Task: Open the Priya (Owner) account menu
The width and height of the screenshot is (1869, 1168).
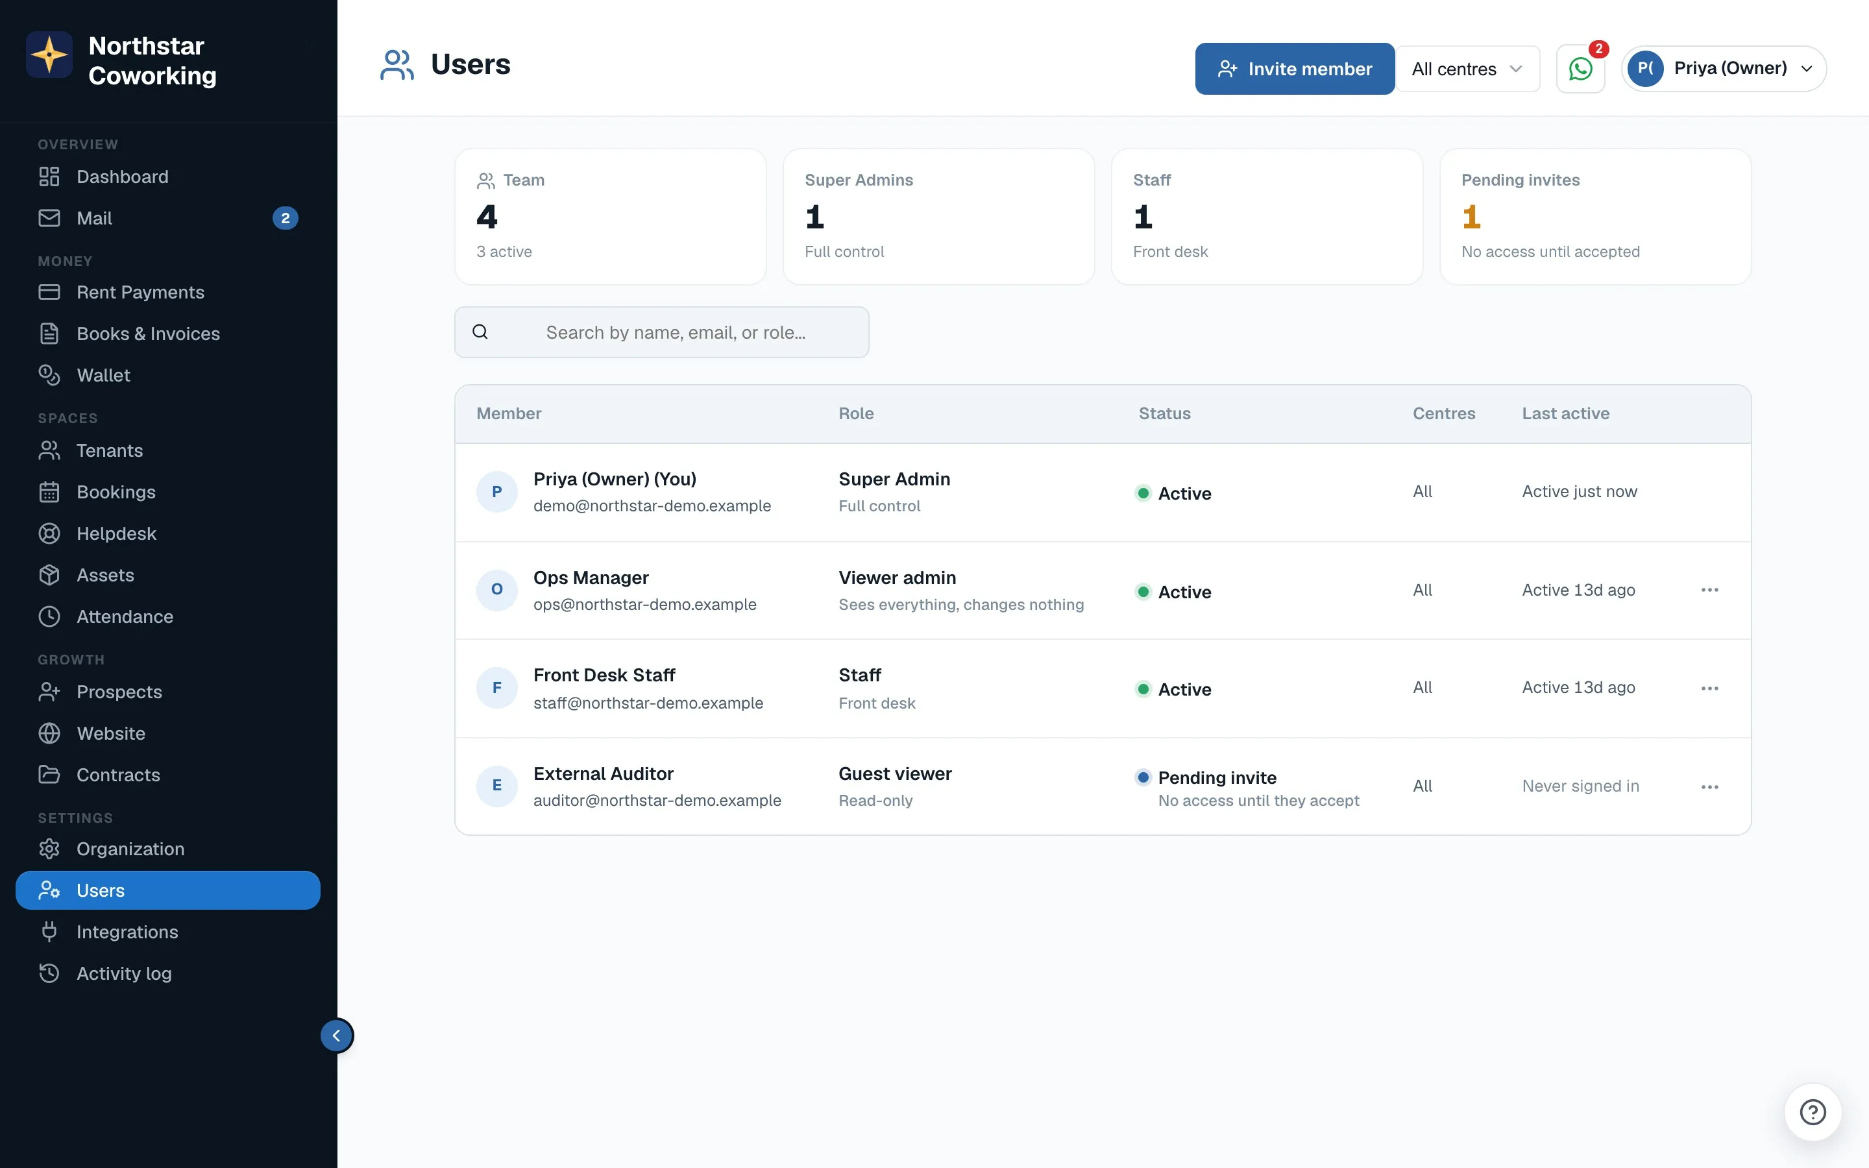Action: pos(1724,69)
